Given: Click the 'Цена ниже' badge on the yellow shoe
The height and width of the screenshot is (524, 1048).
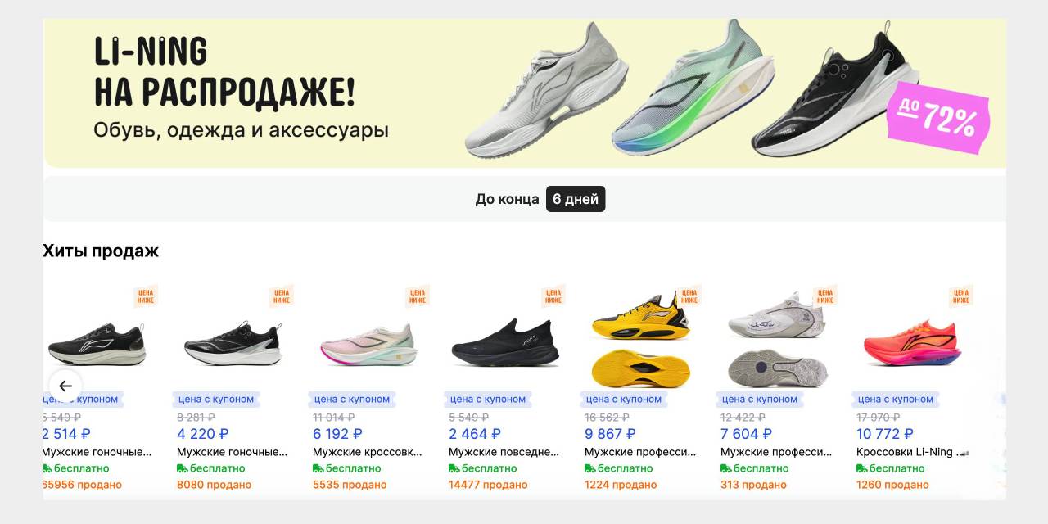Looking at the screenshot, I should coord(689,296).
